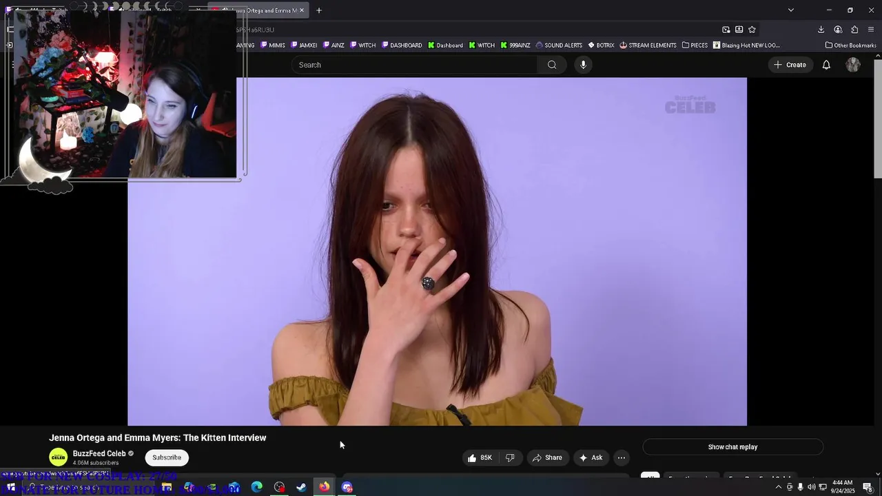This screenshot has height=496, width=882.
Task: Open Discord from the taskbar
Action: [x=347, y=487]
